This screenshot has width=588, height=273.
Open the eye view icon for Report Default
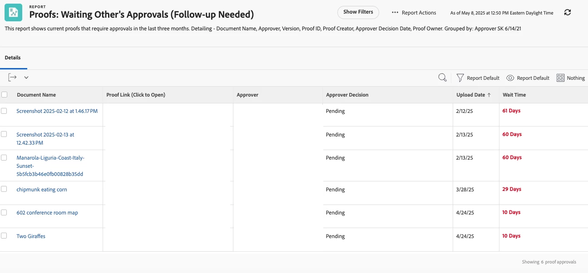[x=510, y=78]
